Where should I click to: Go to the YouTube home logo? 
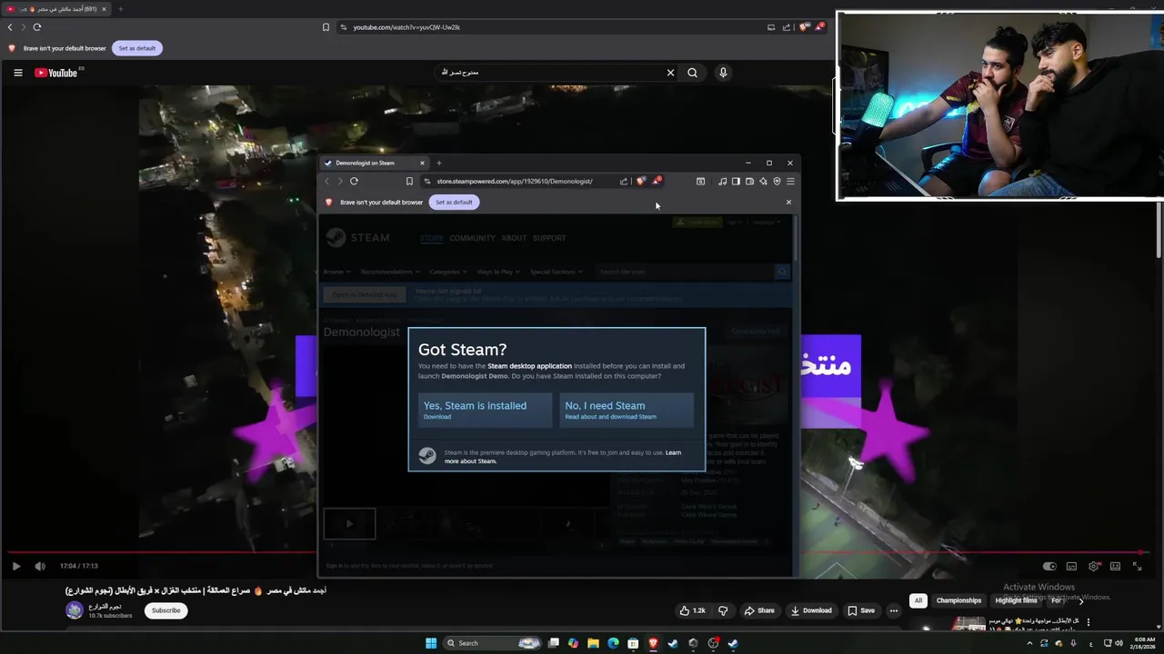(x=56, y=73)
